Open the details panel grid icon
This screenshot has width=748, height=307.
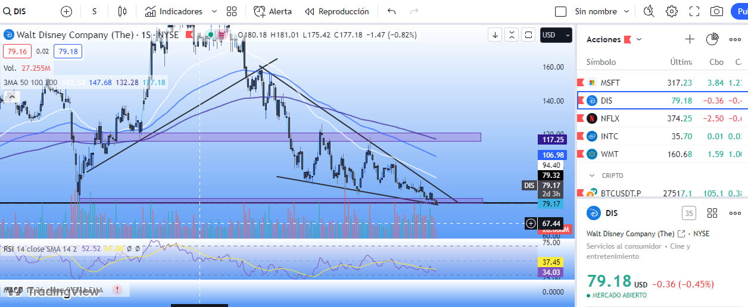click(x=712, y=213)
